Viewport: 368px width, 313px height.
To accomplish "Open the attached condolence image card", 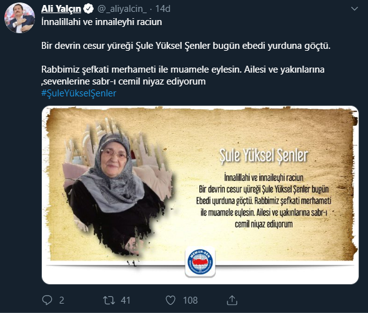I will 200,195.
